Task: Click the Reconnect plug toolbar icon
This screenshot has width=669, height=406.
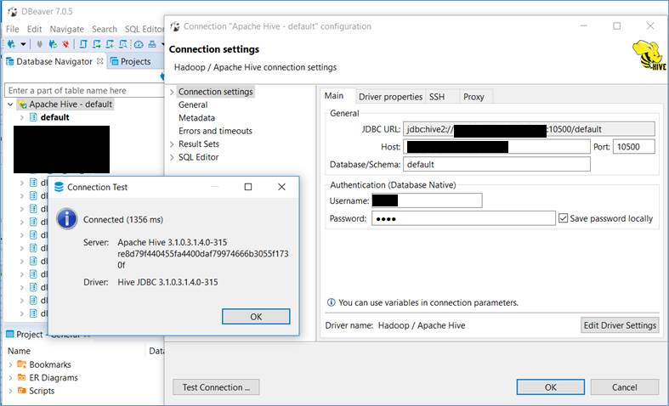Action: pyautogui.click(x=53, y=44)
